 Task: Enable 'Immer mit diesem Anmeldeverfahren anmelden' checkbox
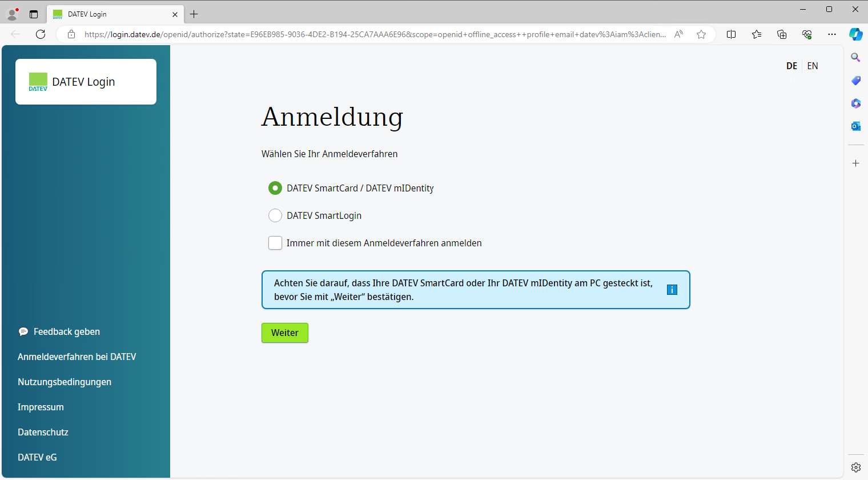(275, 243)
